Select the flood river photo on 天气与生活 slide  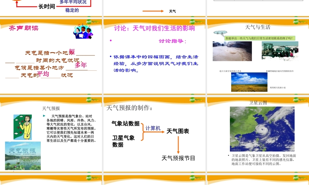pyautogui.click(x=232, y=51)
